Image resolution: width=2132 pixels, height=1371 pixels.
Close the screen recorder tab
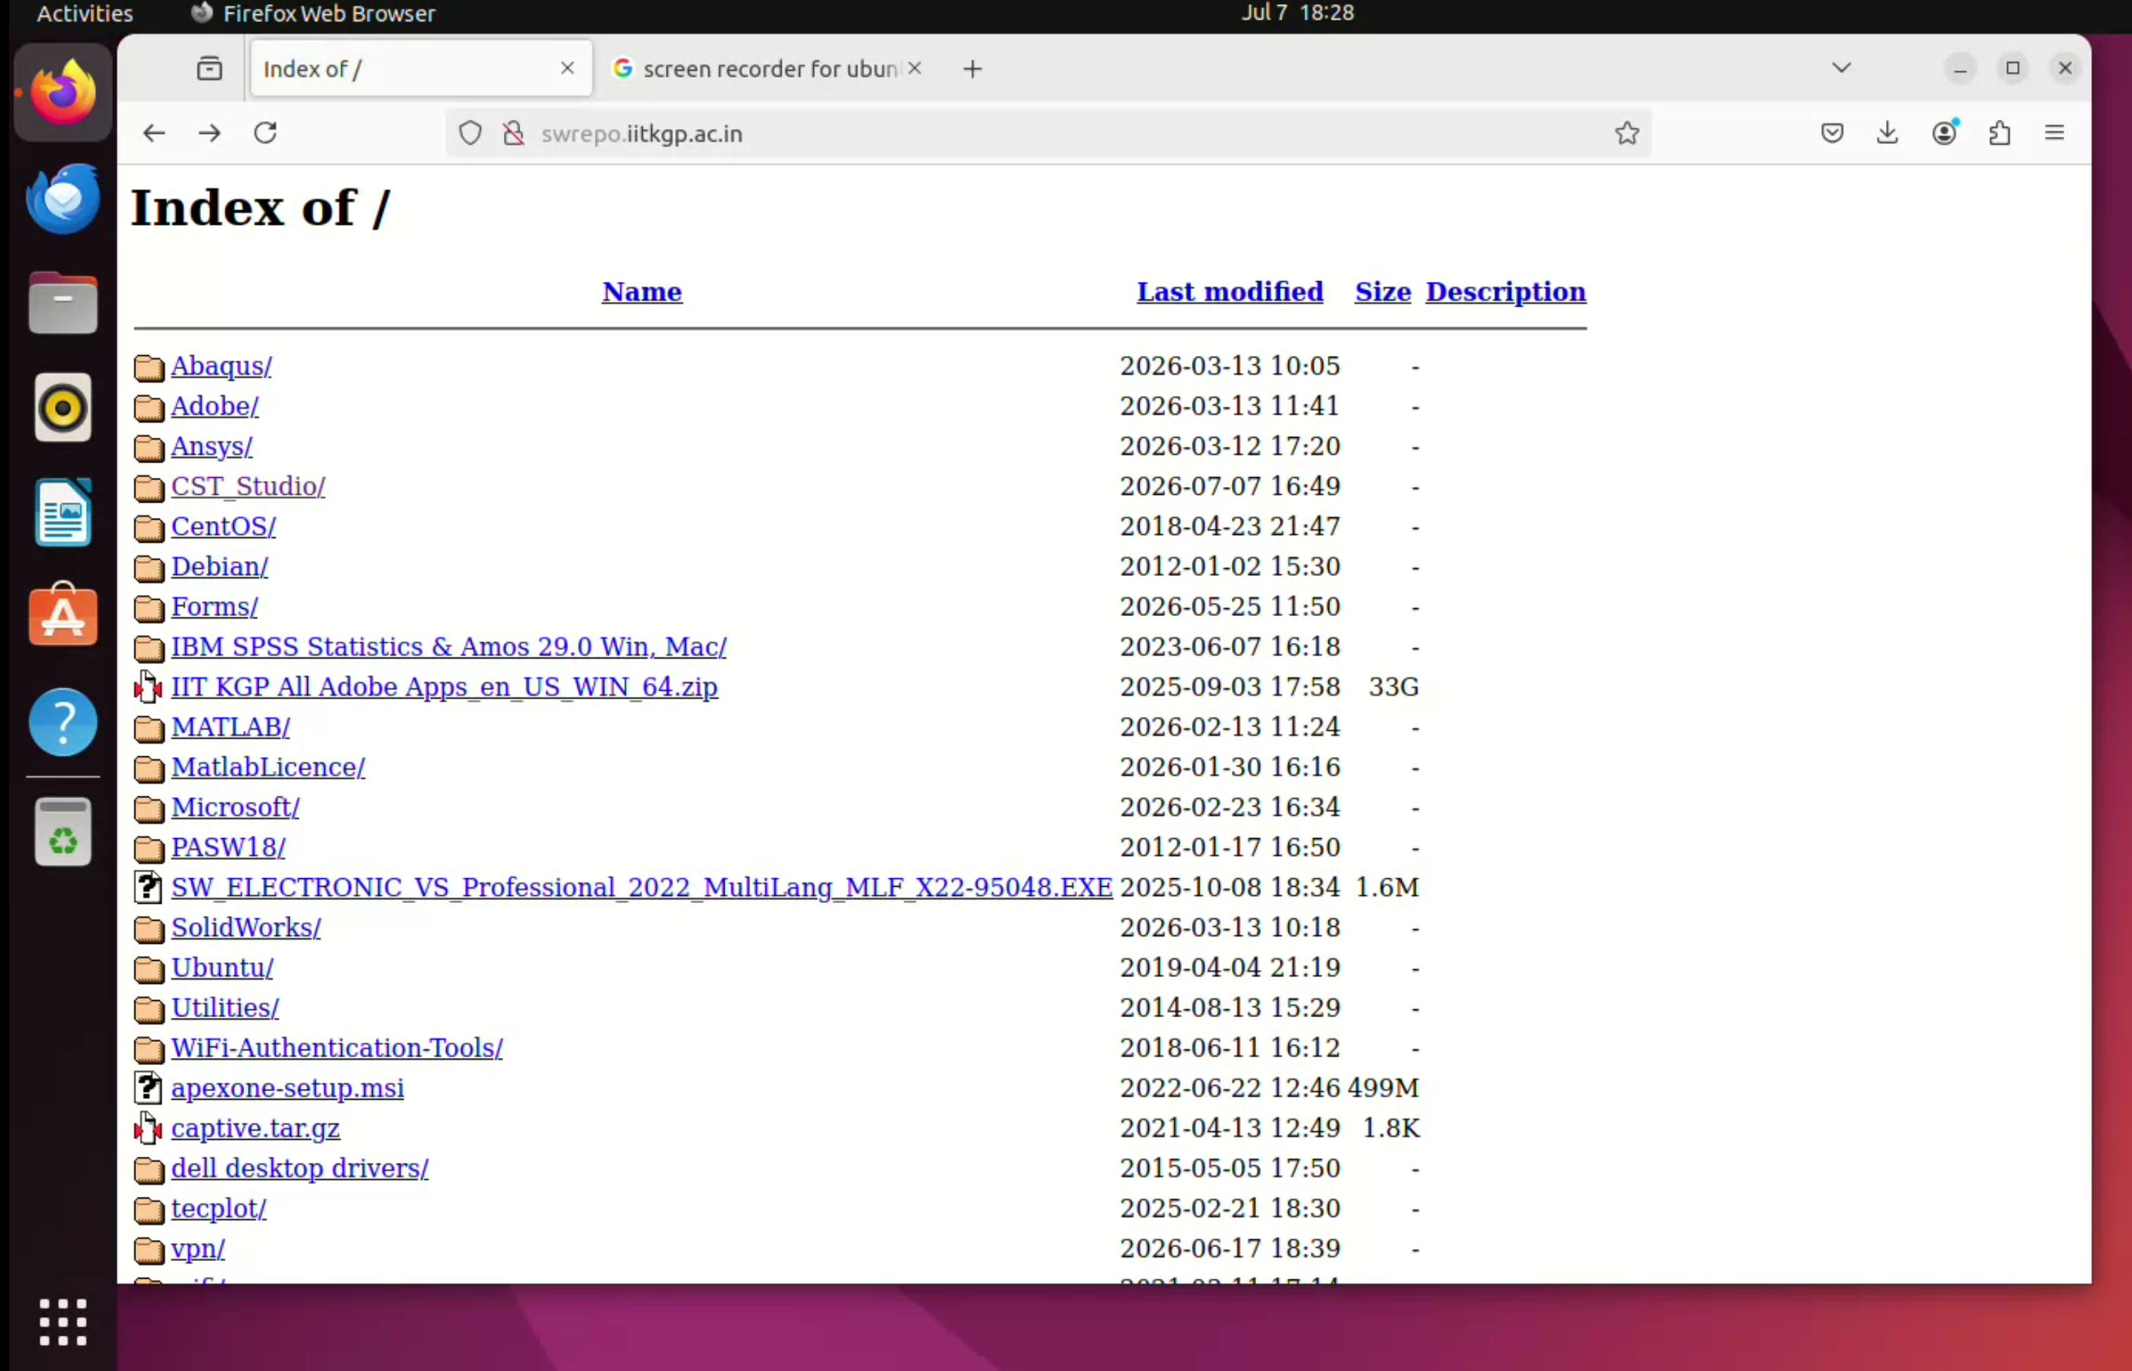914,68
